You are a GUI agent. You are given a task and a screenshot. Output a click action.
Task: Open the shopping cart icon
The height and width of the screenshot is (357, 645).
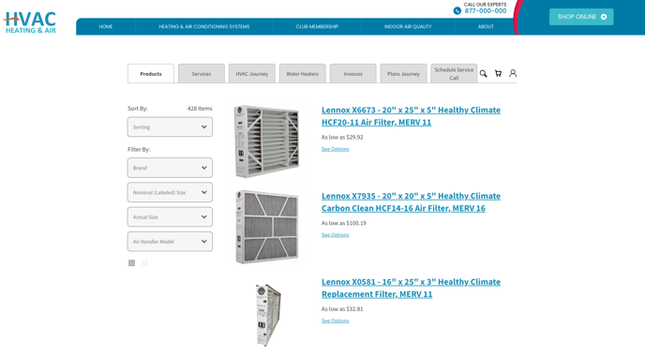498,74
